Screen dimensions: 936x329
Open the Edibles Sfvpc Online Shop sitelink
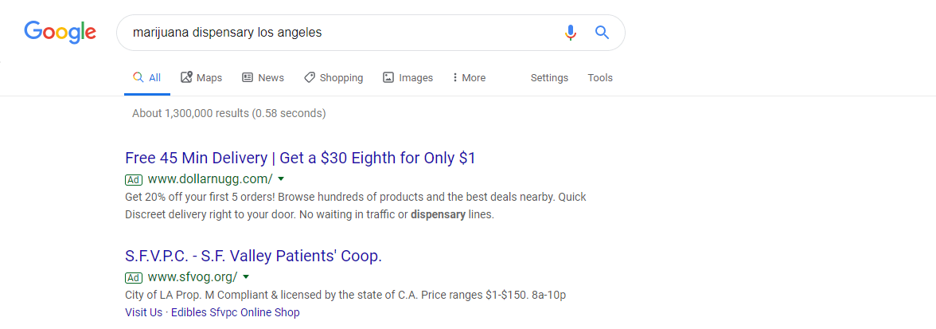pyautogui.click(x=236, y=312)
